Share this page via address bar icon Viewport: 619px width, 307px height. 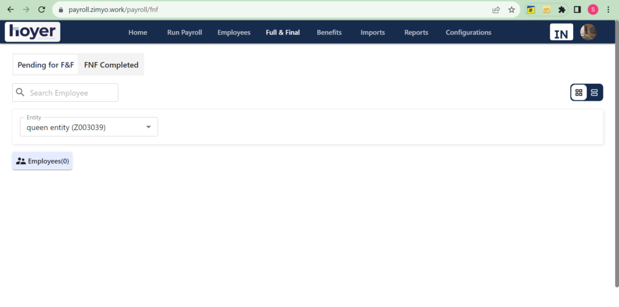496,10
